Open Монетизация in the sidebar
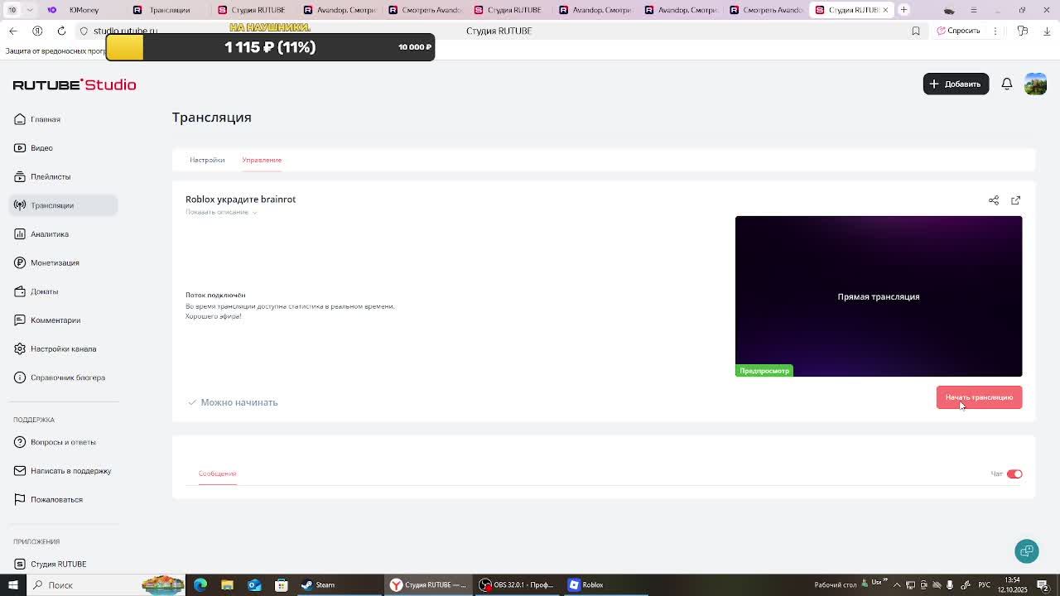Viewport: 1060px width, 596px height. tap(64, 263)
